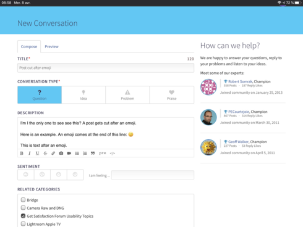Screen dimensions: 303x227
Task: Click Geoff Walker's sun avatar
Action: pos(208,147)
